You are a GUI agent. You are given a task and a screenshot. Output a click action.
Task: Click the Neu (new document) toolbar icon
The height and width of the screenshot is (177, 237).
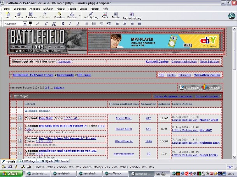(x=8, y=15)
